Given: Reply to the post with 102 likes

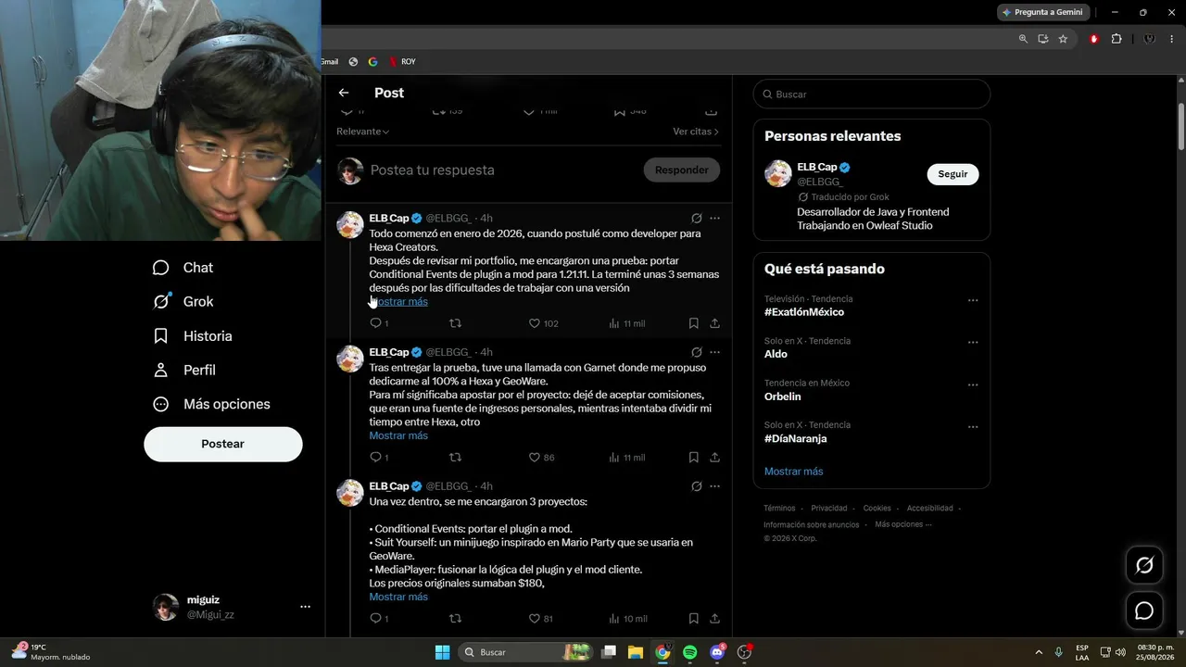Looking at the screenshot, I should click(379, 323).
